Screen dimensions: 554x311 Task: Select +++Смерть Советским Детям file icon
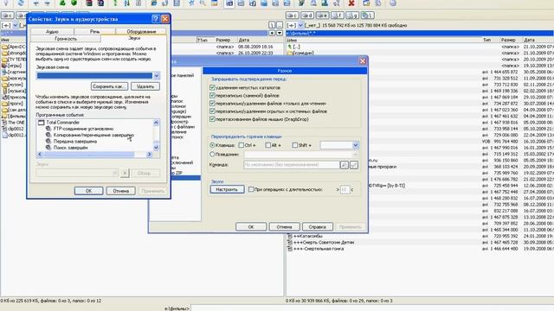click(x=290, y=242)
